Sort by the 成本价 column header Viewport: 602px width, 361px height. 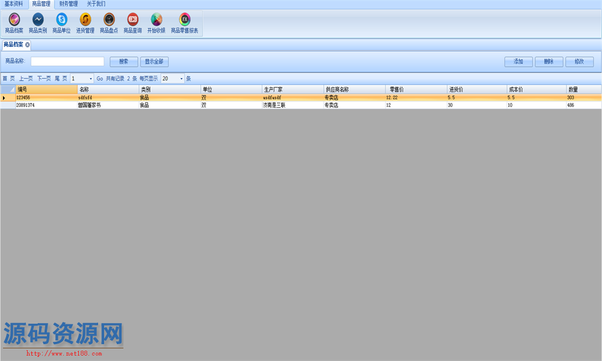pos(537,90)
